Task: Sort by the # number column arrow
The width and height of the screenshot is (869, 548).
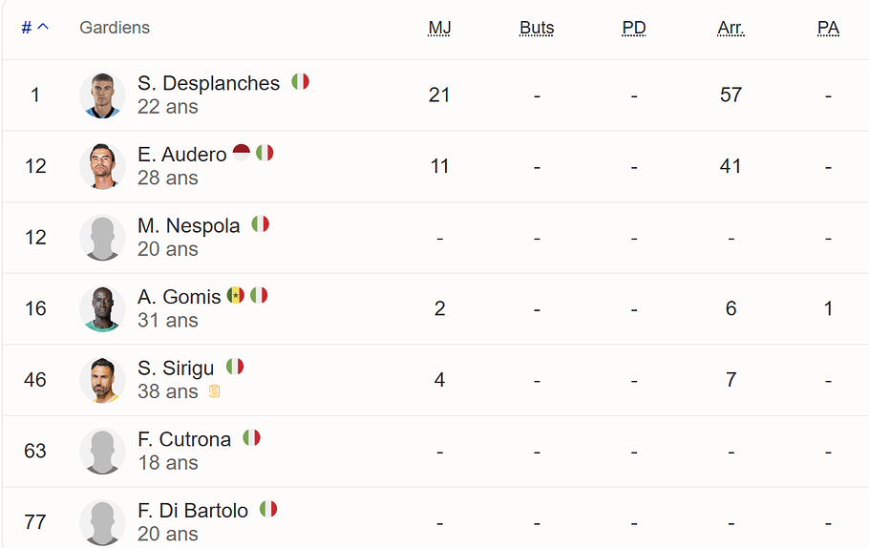Action: coord(35,27)
